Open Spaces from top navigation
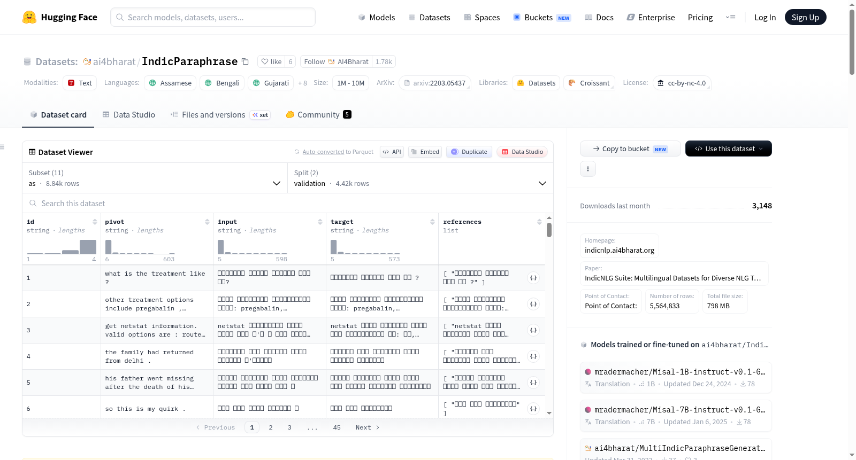 481,17
